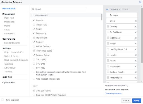Click the search magnifier icon
Viewport: 143px width, 104px height.
(x=33, y=9)
